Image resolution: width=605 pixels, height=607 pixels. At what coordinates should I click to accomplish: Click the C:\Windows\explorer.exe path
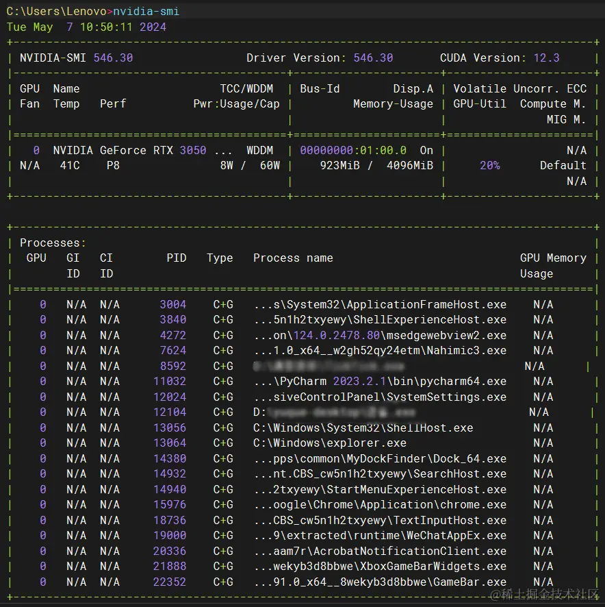click(x=330, y=443)
